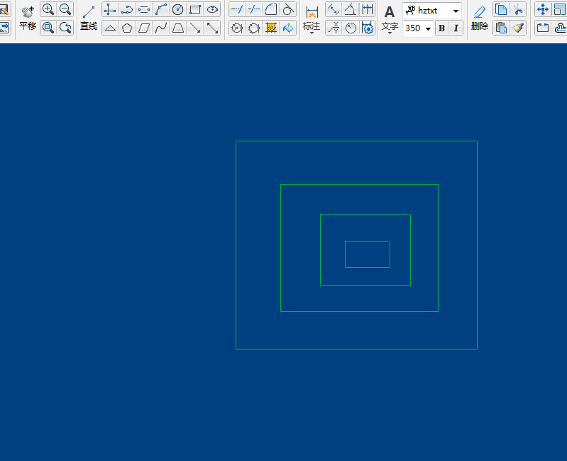Image resolution: width=567 pixels, height=461 pixels.
Task: Choose the continuous dimension tool
Action: pos(368,10)
